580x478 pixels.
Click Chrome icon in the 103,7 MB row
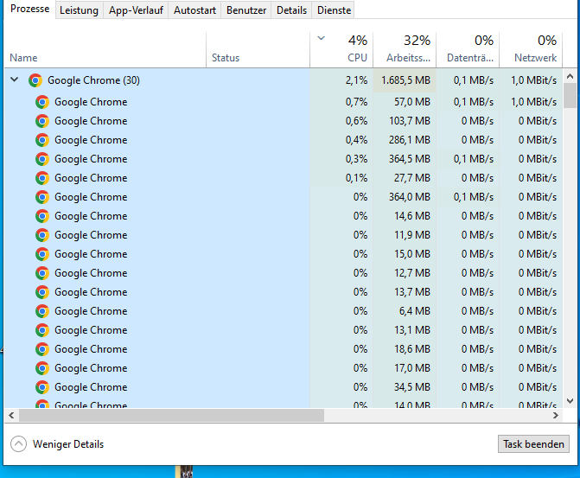click(42, 121)
